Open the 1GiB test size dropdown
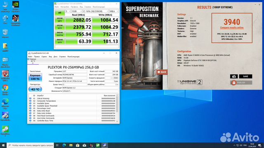The height and width of the screenshot is (148, 264). point(77,11)
